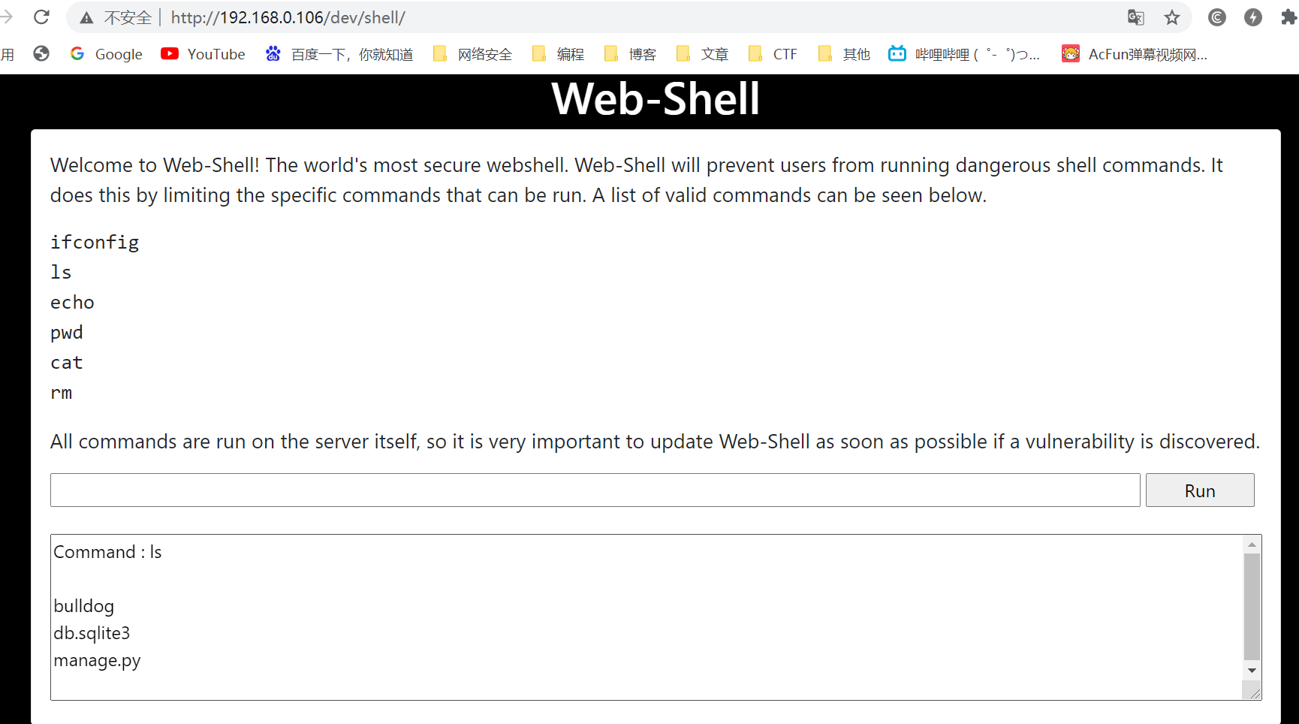Open the CTF bookmark folder

773,54
